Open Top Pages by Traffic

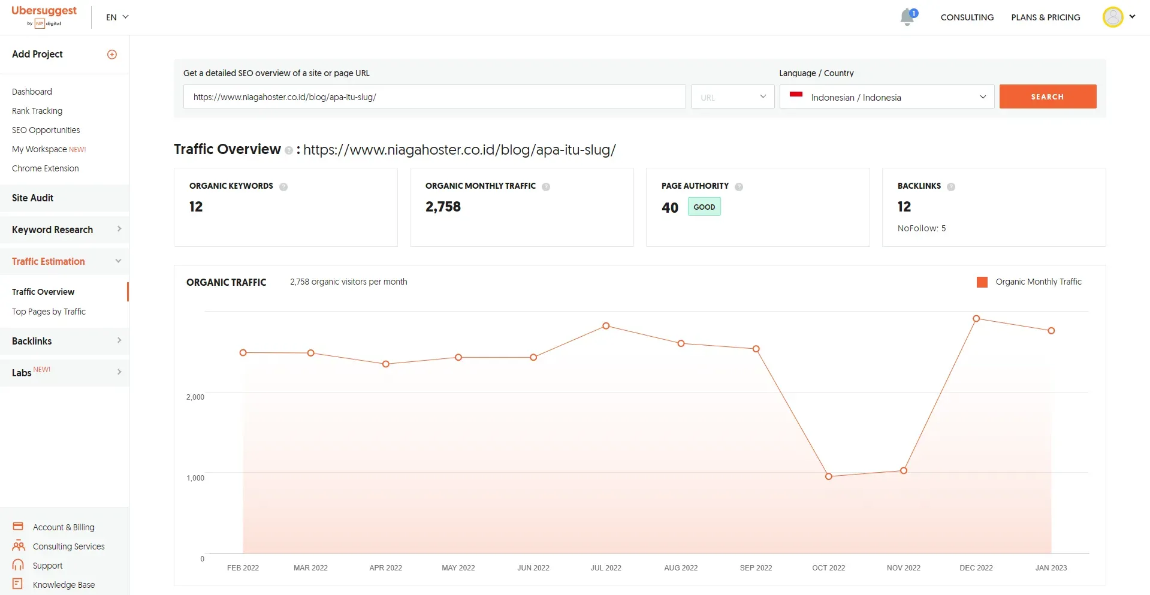point(49,312)
